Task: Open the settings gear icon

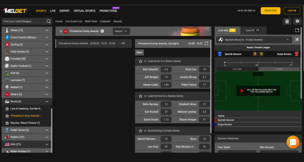Action: click(x=297, y=21)
